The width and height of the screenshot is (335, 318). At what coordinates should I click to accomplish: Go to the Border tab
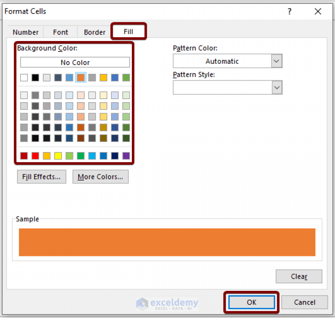[x=94, y=32]
